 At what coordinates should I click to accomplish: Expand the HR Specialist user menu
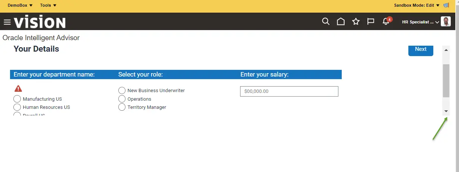coord(421,22)
